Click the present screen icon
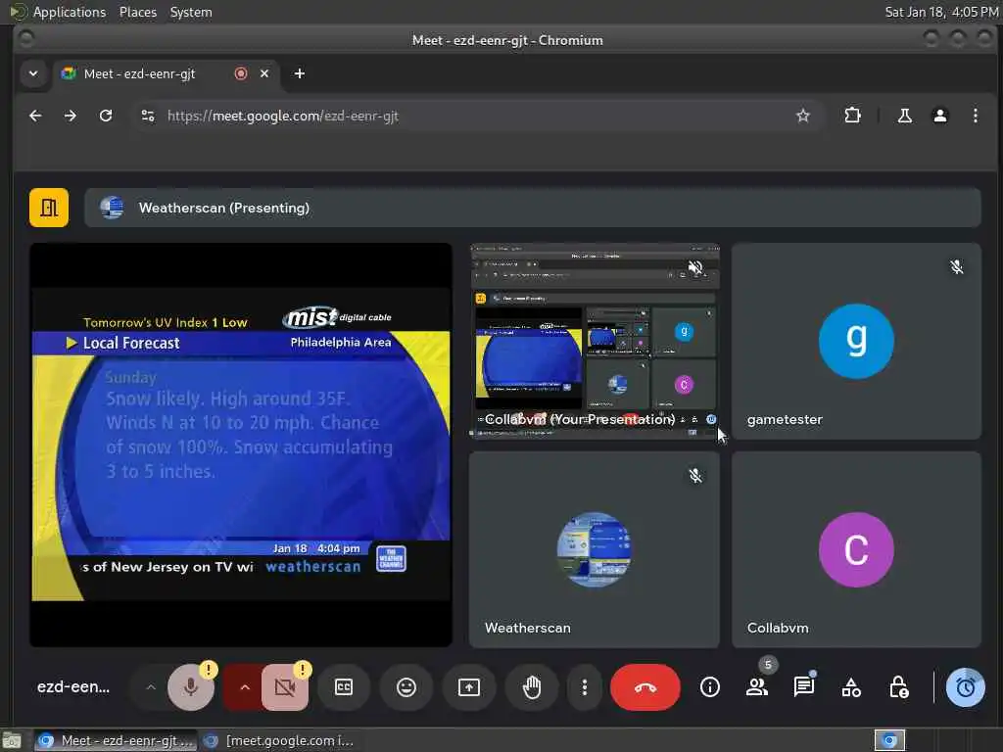The image size is (1003, 752). [x=469, y=687]
